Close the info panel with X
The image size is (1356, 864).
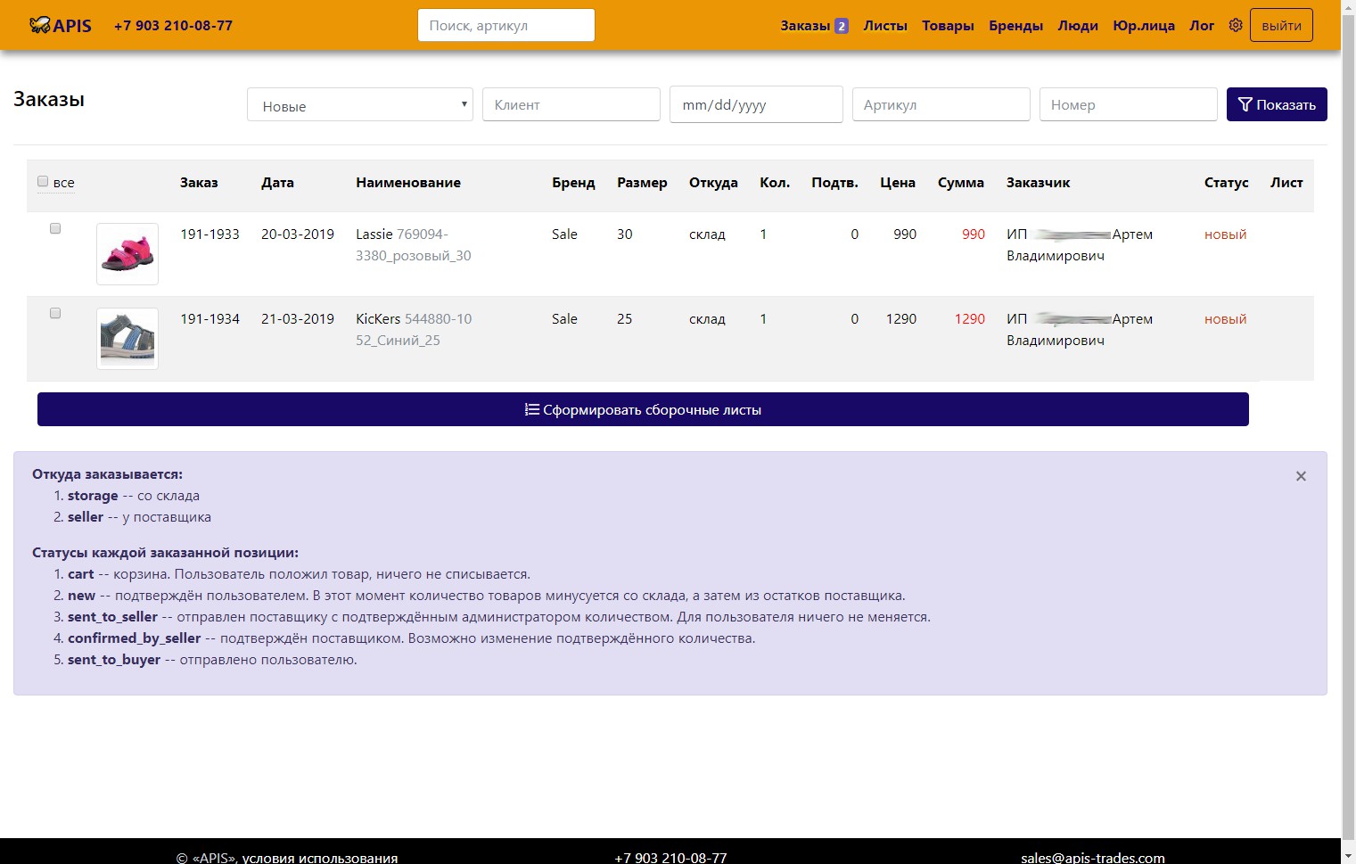click(x=1301, y=476)
